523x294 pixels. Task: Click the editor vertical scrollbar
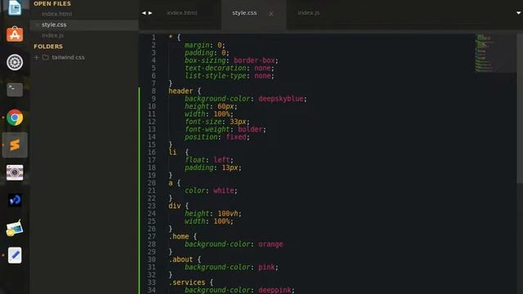(x=520, y=109)
